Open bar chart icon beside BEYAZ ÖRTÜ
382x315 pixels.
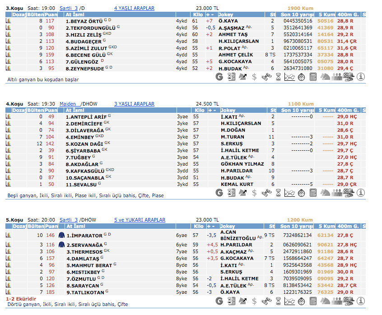8,21
